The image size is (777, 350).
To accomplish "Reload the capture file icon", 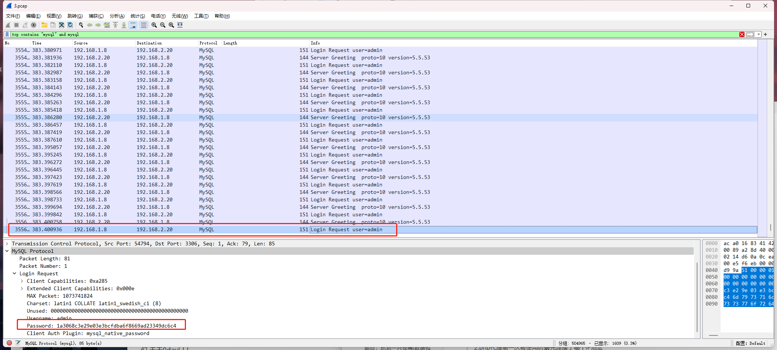I will point(70,25).
